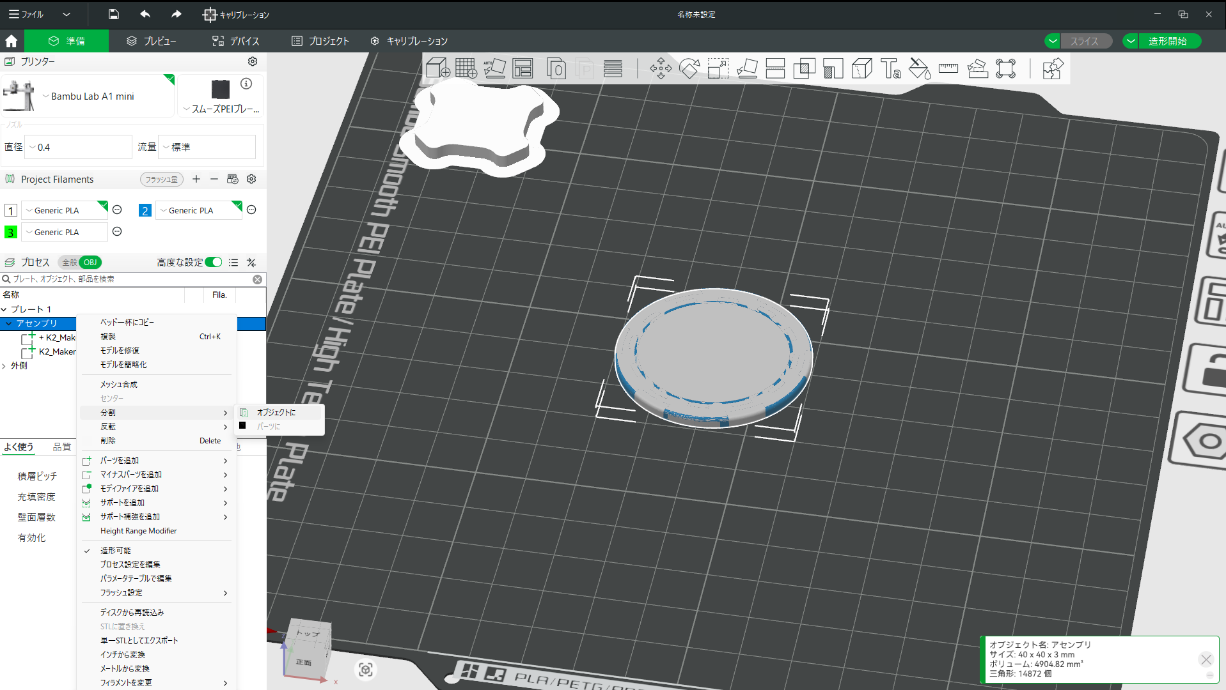Run the Auto orient tool
This screenshot has width=1226, height=690.
(x=494, y=68)
